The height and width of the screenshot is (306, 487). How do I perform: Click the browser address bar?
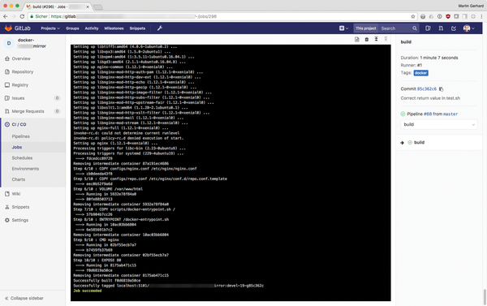tap(222, 16)
